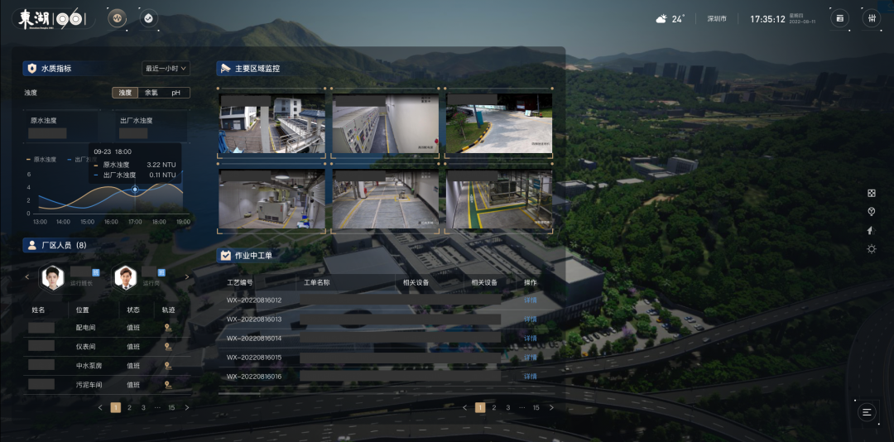Screen dimensions: 894x442
Task: Show previous staff in the personnel carousel
Action: (x=27, y=277)
